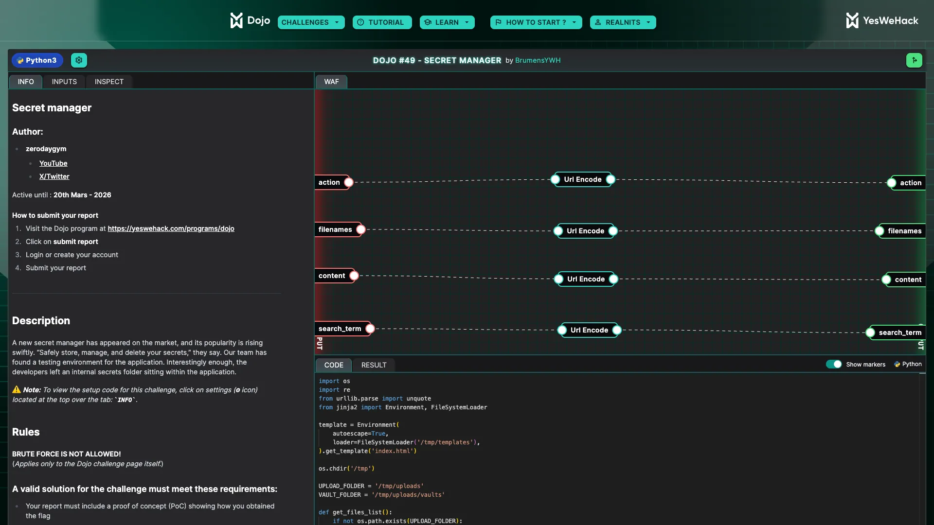Click the filenames input output port
Screen dimensions: 934x525
tap(361, 229)
